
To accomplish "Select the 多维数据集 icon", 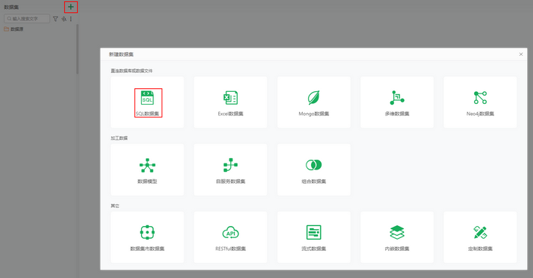I will tap(396, 98).
